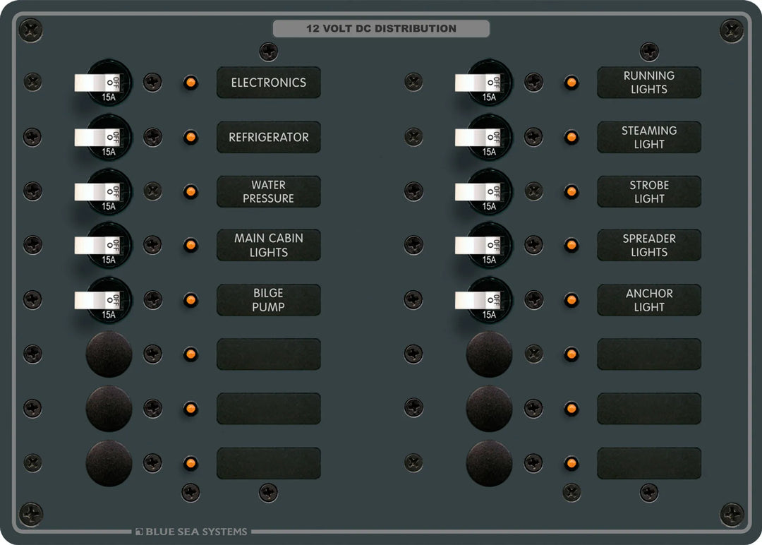This screenshot has width=762, height=545.
Task: Click the 12 Volt DC Distribution title plate
Action: click(x=381, y=29)
